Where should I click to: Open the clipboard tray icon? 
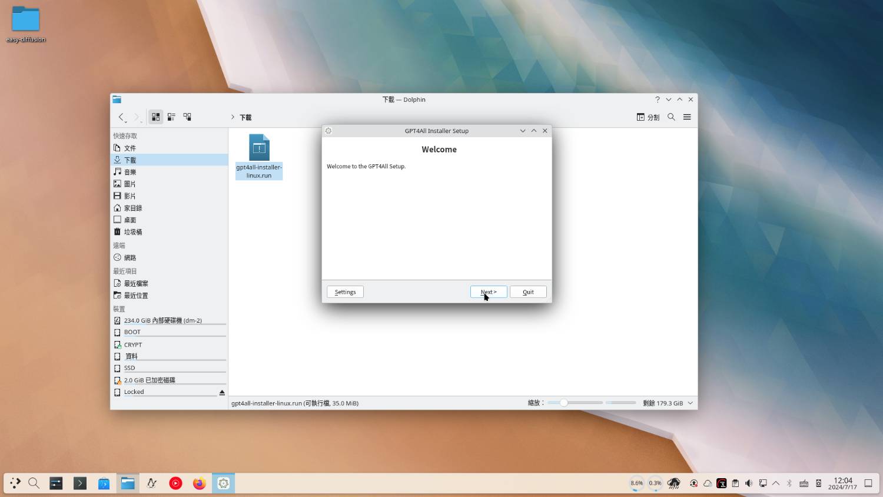pos(735,483)
